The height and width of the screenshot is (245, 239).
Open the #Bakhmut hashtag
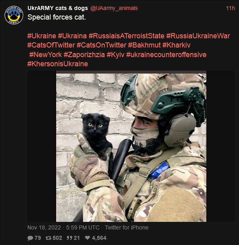(x=144, y=45)
